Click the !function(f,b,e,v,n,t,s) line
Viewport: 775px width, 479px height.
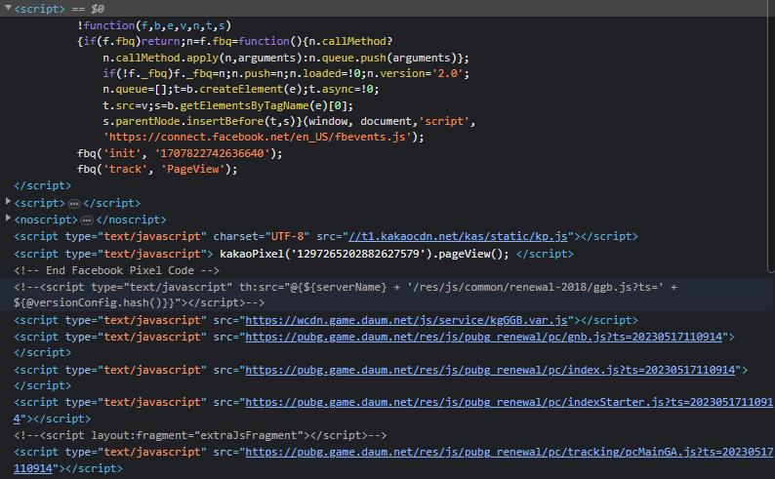pyautogui.click(x=154, y=25)
